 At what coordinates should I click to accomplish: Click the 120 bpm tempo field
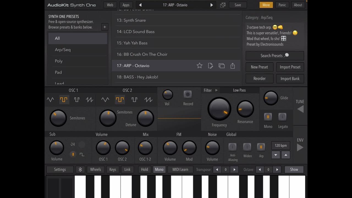(281, 145)
